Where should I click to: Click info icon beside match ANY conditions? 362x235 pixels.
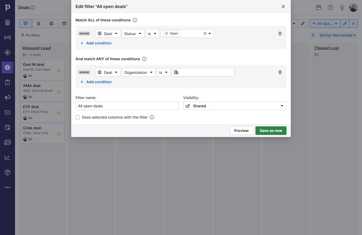(x=144, y=59)
